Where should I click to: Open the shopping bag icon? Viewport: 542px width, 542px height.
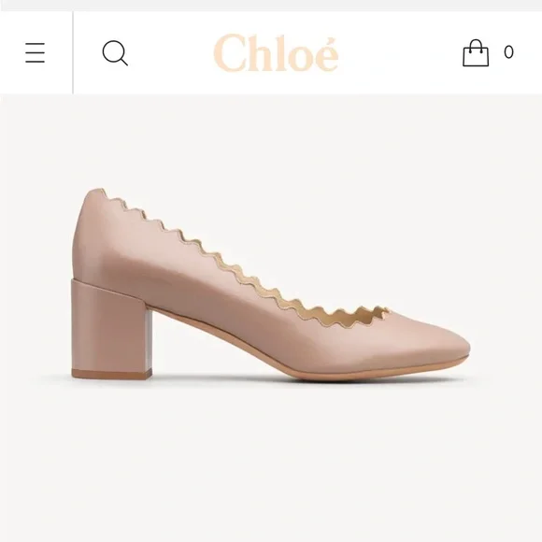[476, 52]
